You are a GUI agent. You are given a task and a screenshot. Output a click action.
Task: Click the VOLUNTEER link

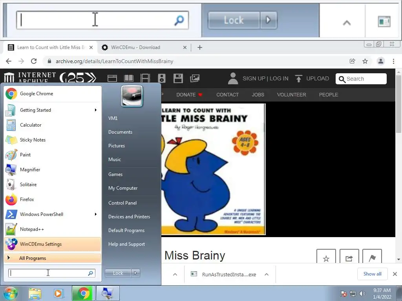pos(292,95)
